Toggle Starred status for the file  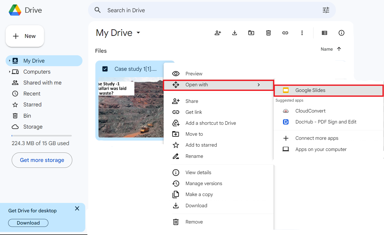click(x=32, y=104)
